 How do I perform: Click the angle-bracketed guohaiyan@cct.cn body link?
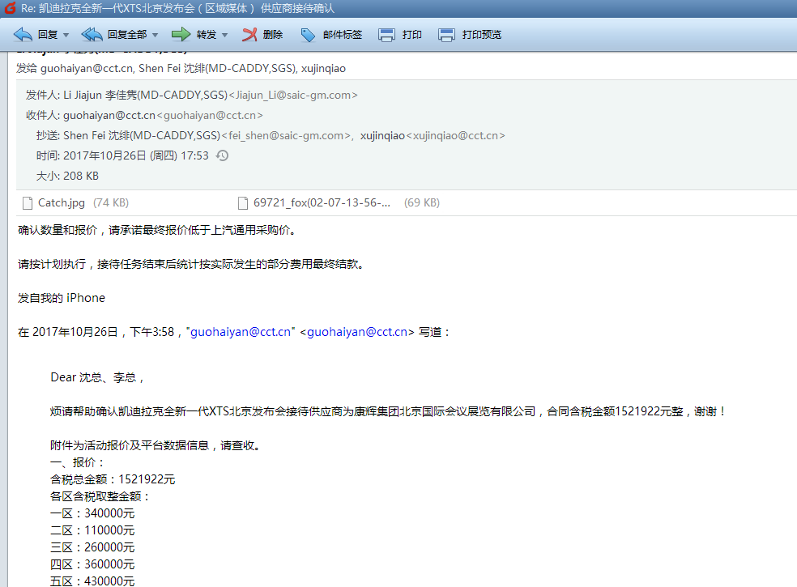[356, 331]
